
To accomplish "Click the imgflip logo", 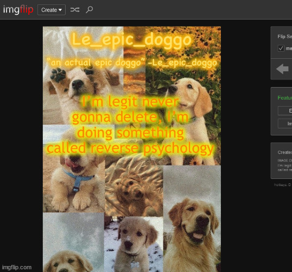I will pyautogui.click(x=18, y=10).
